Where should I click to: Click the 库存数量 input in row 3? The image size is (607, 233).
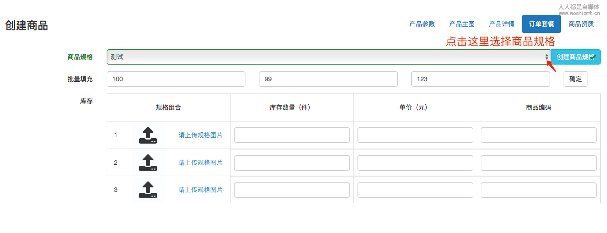tap(292, 190)
